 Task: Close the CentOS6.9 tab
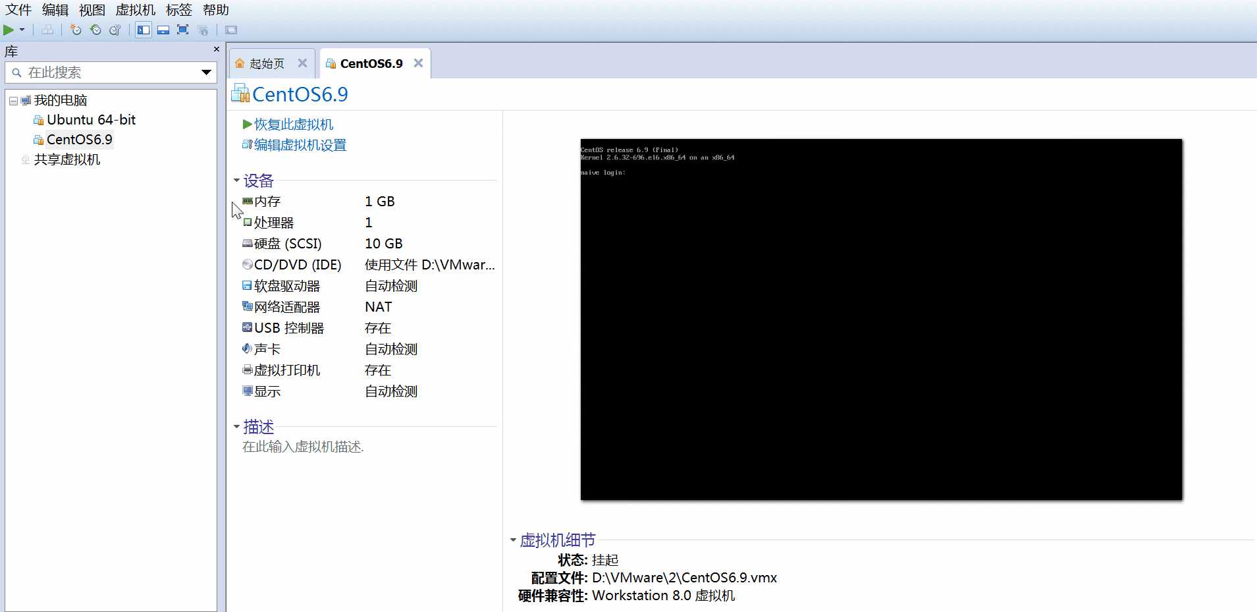click(418, 63)
